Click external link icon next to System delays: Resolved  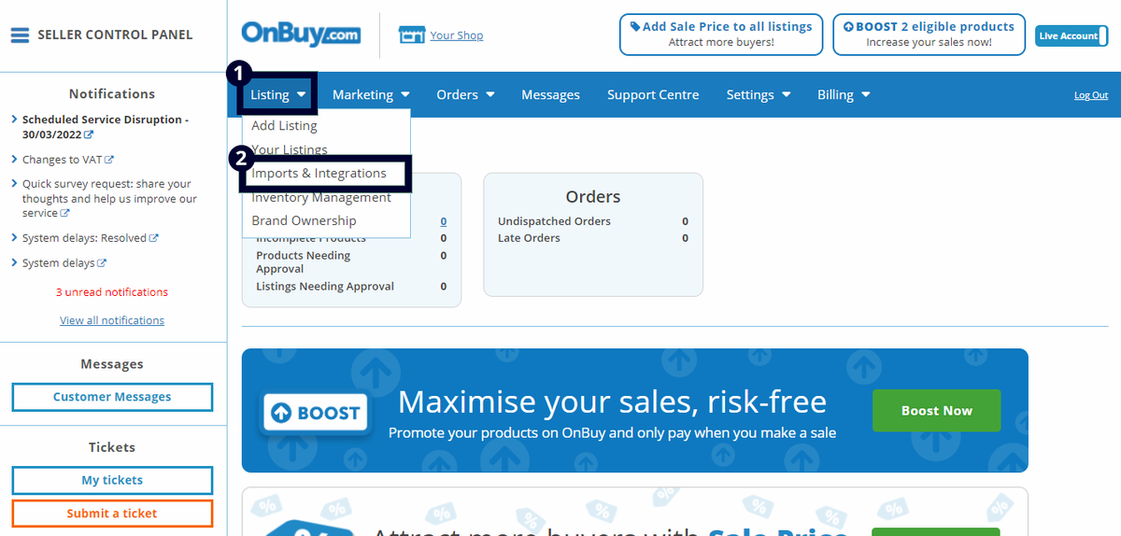154,238
